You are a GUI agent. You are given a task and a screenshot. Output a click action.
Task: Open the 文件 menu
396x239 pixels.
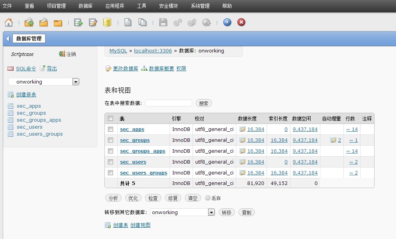[7, 6]
